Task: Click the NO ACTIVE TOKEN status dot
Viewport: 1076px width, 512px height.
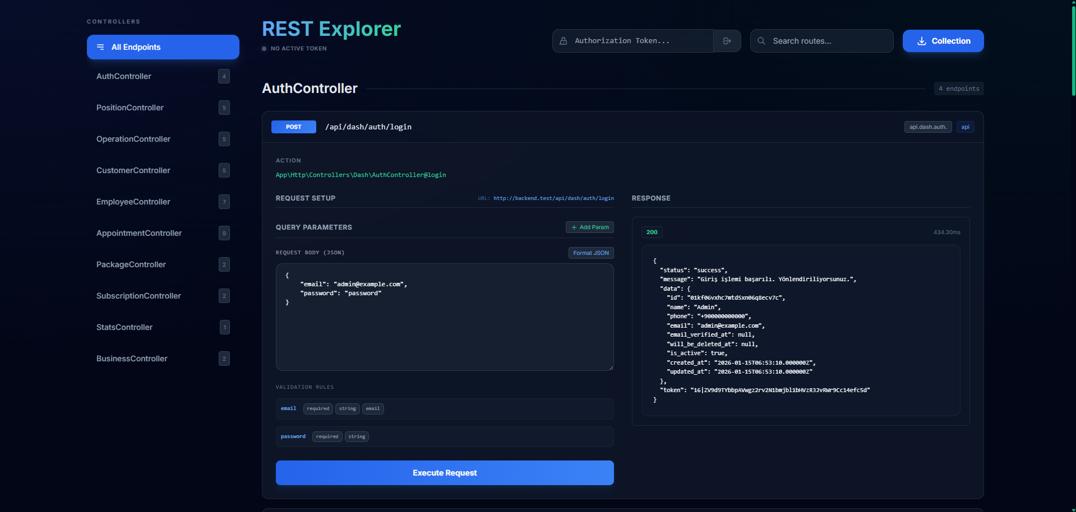Action: point(264,48)
